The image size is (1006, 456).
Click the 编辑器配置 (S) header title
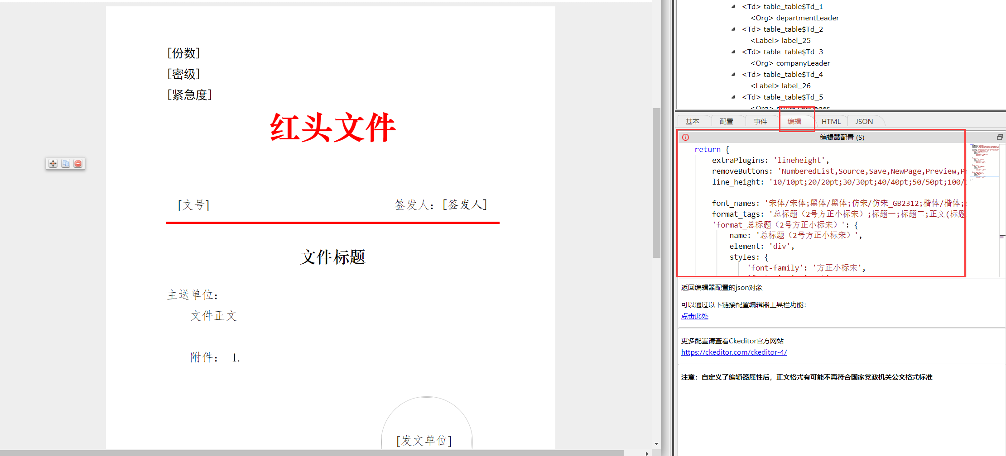[x=842, y=137]
